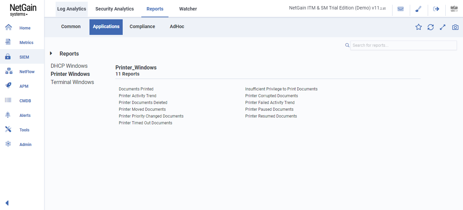Click the paintbrush theme icon

pos(418,9)
